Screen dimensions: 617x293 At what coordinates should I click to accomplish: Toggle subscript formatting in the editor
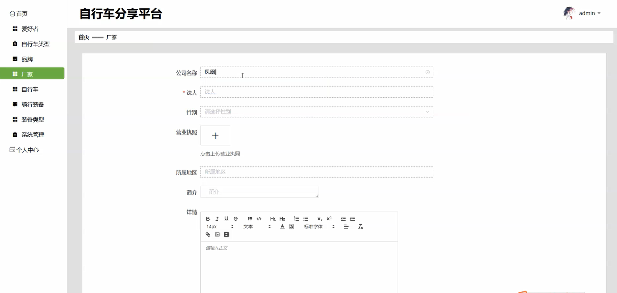click(319, 219)
